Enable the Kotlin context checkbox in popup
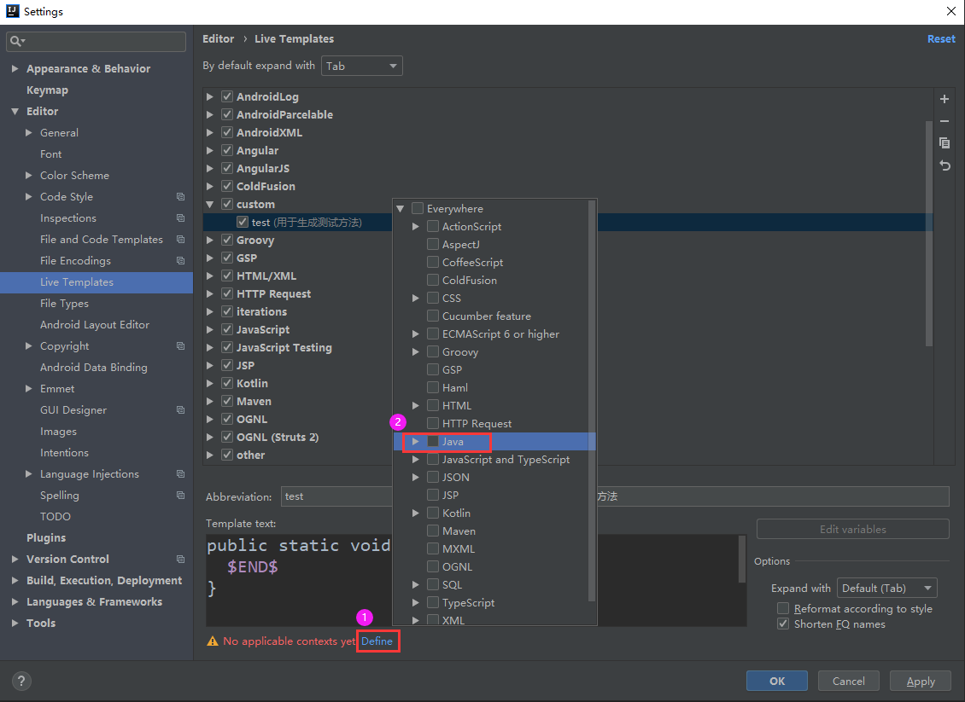This screenshot has height=702, width=965. (433, 513)
